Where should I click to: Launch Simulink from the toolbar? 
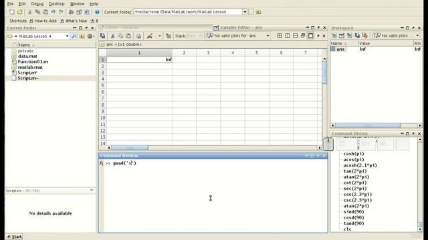[72, 12]
